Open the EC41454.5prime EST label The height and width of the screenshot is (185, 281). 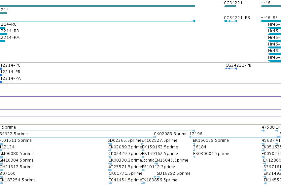[x=125, y=180]
